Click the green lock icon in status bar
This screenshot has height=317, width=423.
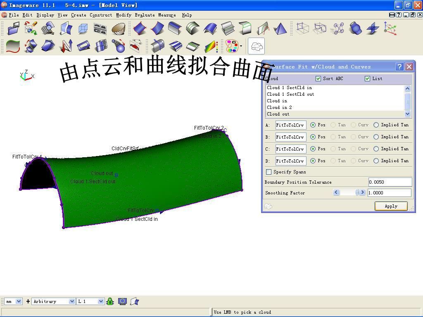point(110,301)
